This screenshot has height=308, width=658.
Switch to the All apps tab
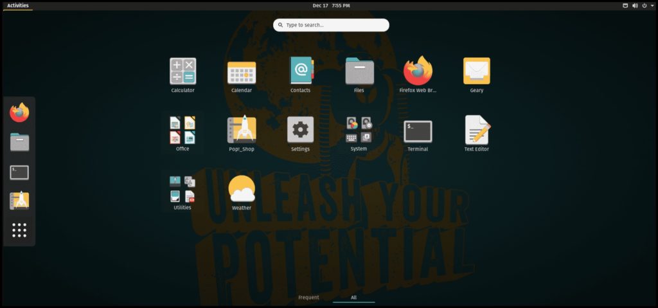point(354,298)
